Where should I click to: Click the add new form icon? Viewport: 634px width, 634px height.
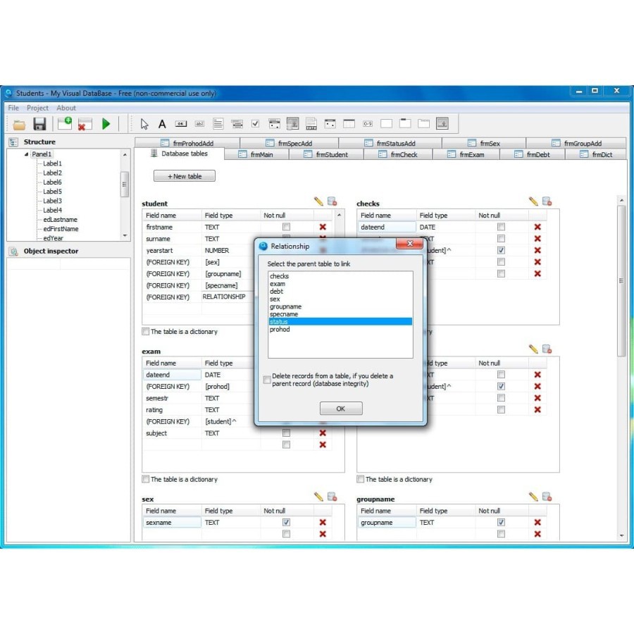pos(65,123)
